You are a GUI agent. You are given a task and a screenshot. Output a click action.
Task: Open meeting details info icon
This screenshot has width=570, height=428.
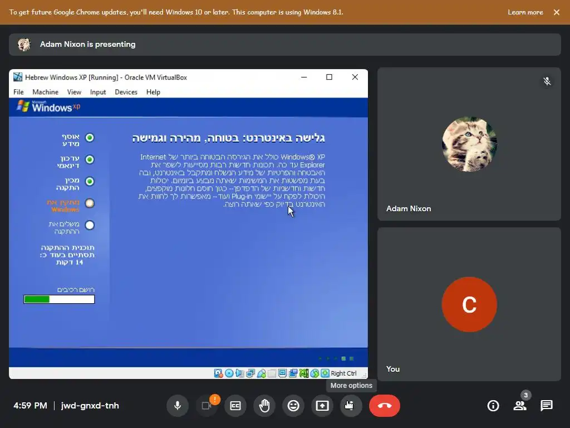pyautogui.click(x=493, y=406)
